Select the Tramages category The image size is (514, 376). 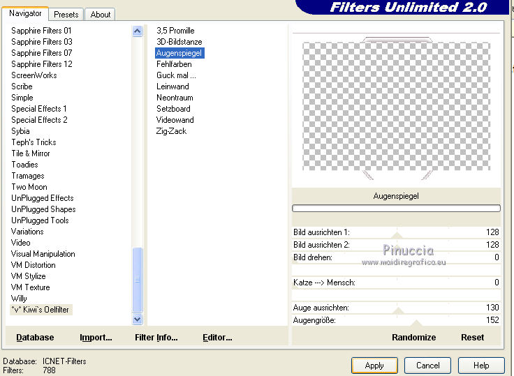point(28,176)
